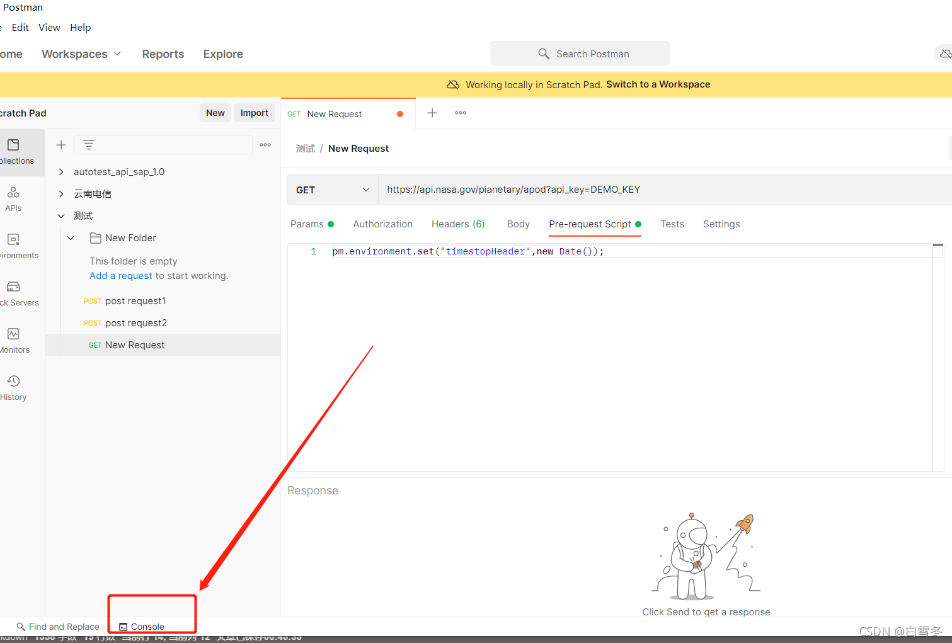Click the New Folder folder icon
This screenshot has width=952, height=643.
(96, 238)
